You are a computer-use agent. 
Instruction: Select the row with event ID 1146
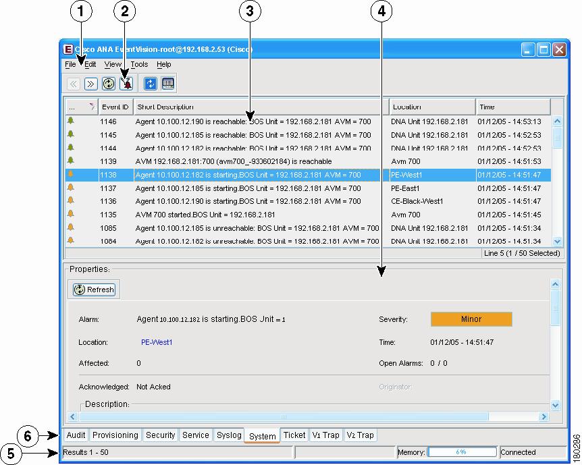tap(308, 121)
